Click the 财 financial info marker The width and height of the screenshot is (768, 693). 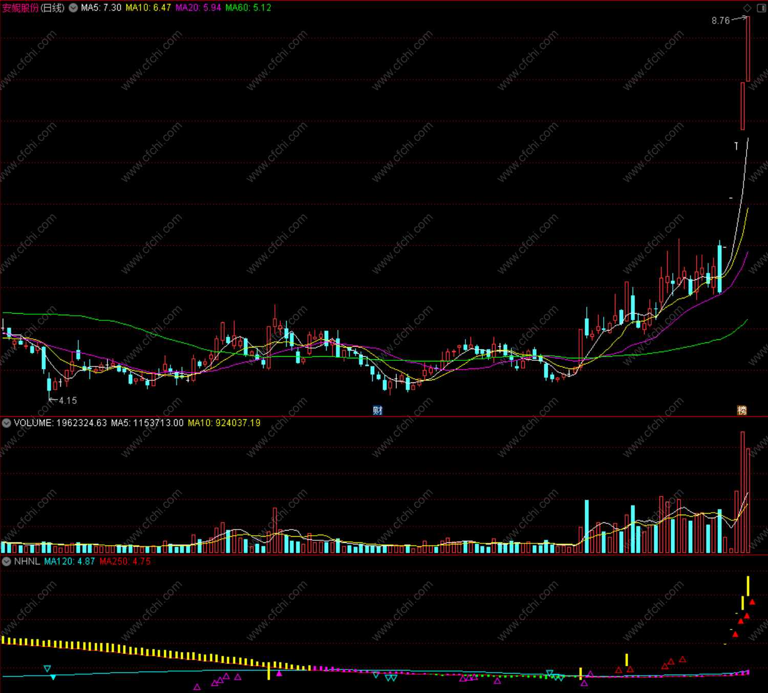[377, 410]
